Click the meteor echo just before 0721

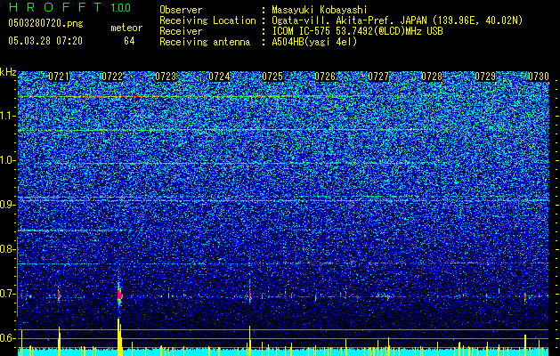(59, 295)
